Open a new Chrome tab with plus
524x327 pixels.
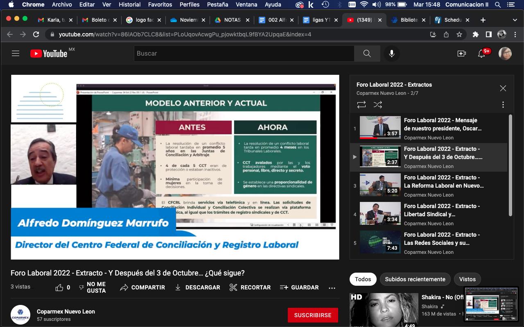(483, 20)
